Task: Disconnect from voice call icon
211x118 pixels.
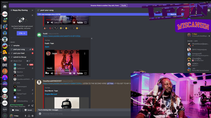Action: (32, 106)
